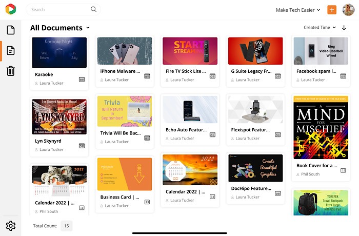Click document type icon on Trivia Will Be Back card
Image resolution: width=359 pixels, height=236 pixels.
(x=147, y=138)
